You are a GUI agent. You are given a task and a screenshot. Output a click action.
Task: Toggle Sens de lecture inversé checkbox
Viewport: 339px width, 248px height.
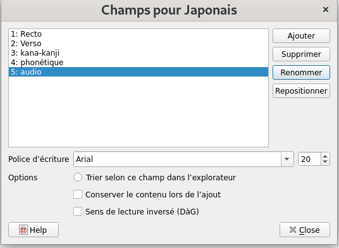pyautogui.click(x=78, y=211)
